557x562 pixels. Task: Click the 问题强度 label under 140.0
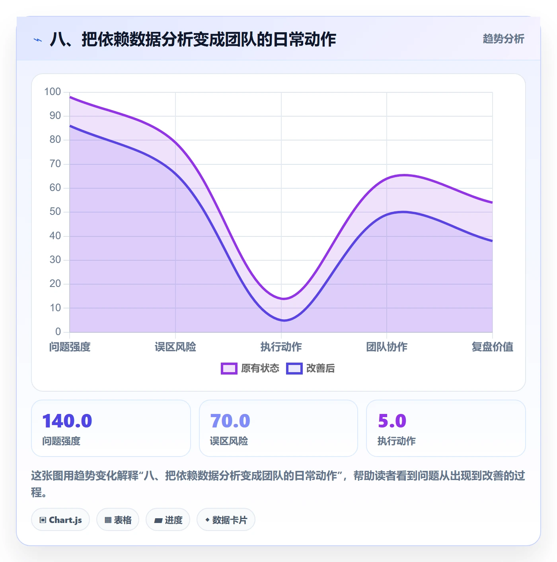(x=61, y=441)
